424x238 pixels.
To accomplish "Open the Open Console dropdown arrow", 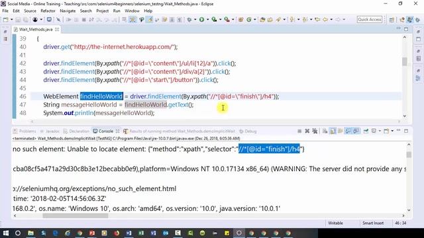I will [392, 131].
